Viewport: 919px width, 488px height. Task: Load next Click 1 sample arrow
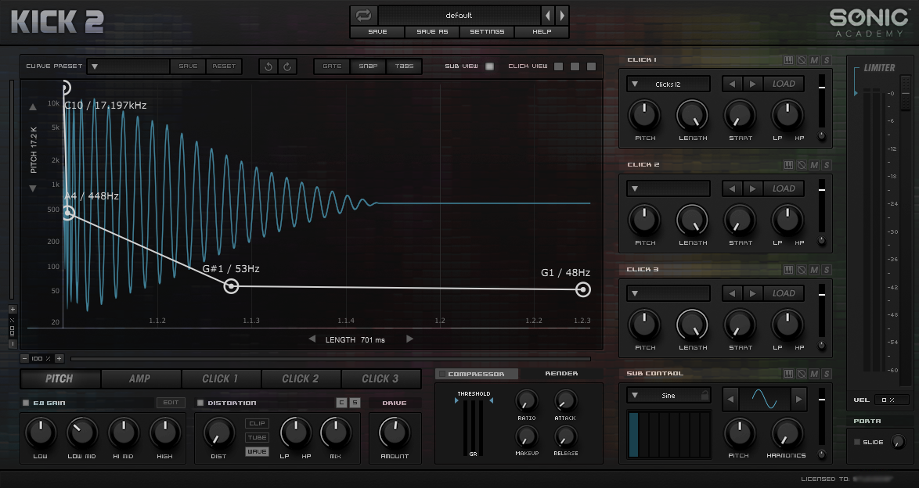(752, 84)
